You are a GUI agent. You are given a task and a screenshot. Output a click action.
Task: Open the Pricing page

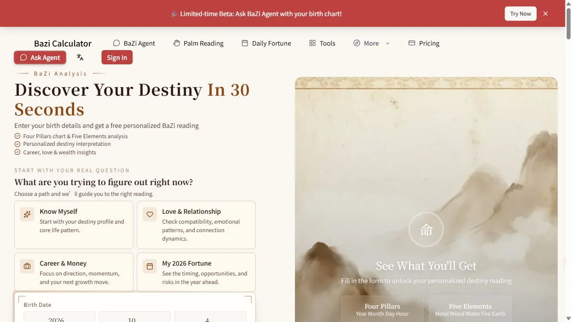[424, 43]
